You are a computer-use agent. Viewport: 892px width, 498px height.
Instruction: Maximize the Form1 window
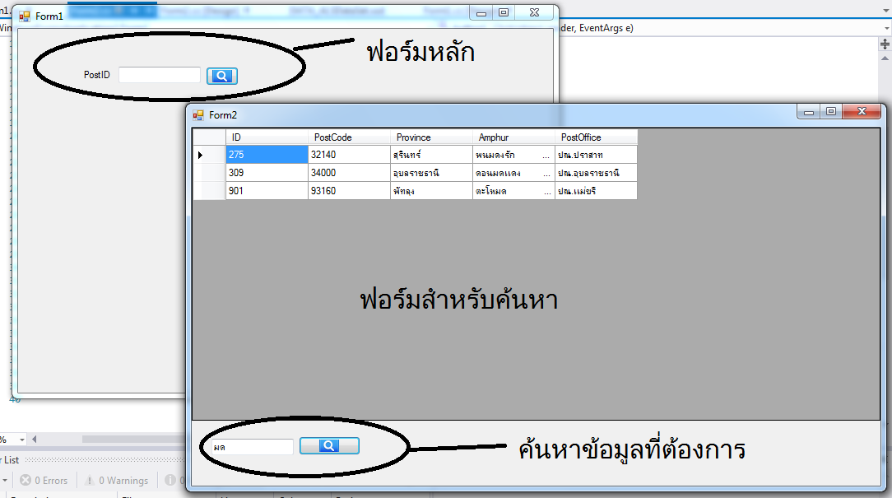pos(504,13)
